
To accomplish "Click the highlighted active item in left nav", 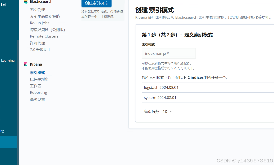I will click(x=8, y=142).
